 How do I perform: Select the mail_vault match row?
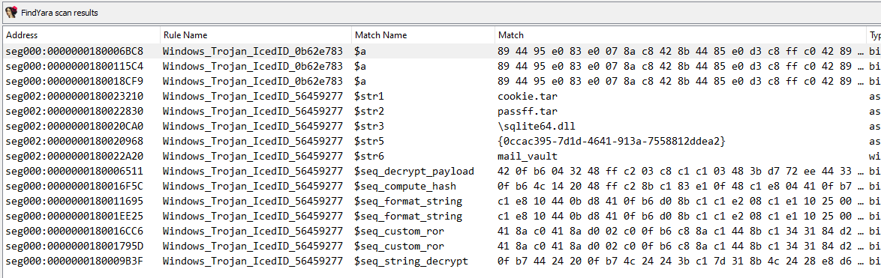tap(440, 157)
